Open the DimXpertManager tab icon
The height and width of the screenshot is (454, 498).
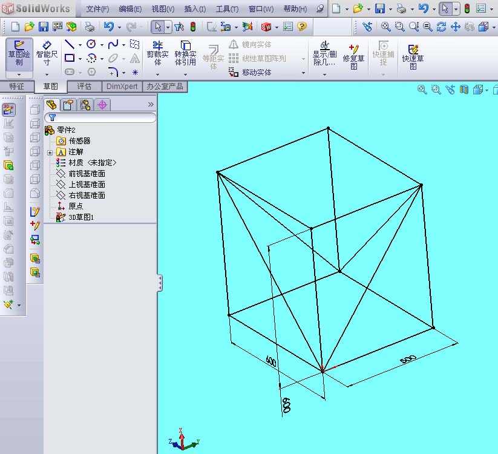pyautogui.click(x=102, y=105)
